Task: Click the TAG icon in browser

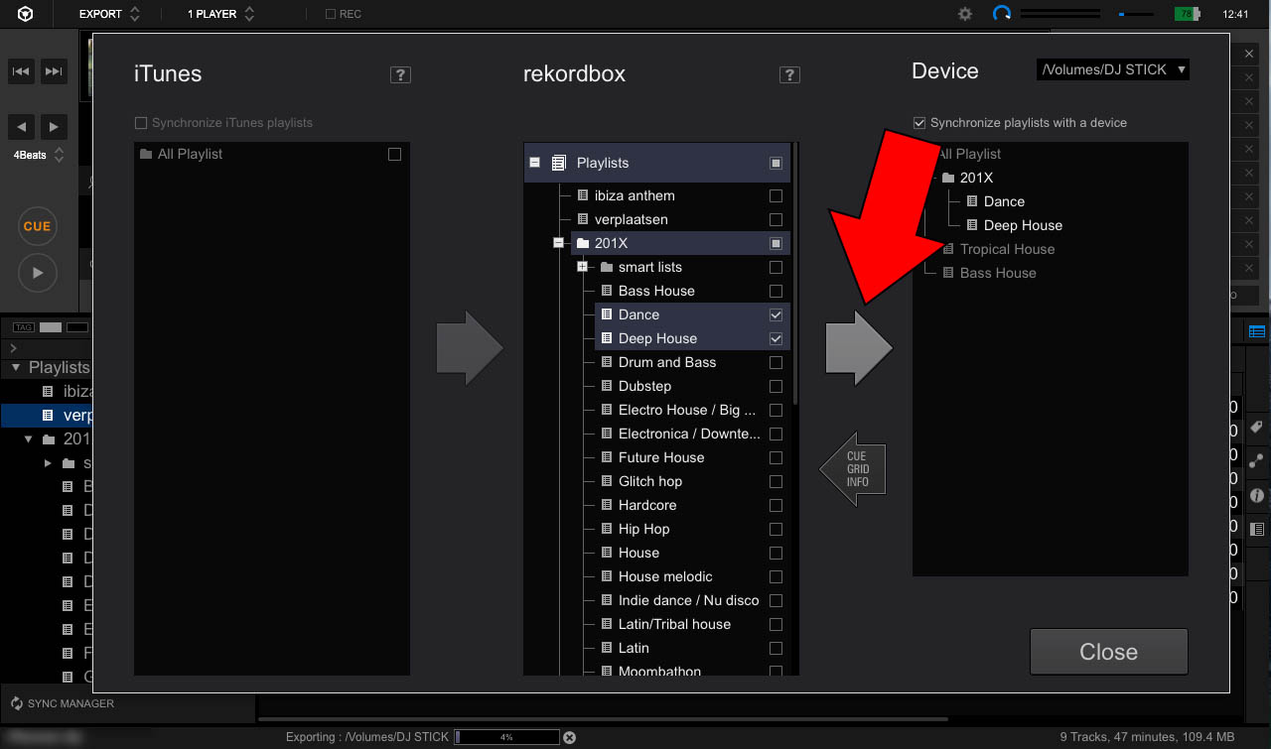Action: (24, 327)
